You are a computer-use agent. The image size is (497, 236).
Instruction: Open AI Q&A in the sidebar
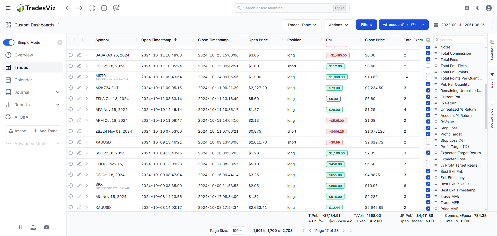[33, 117]
